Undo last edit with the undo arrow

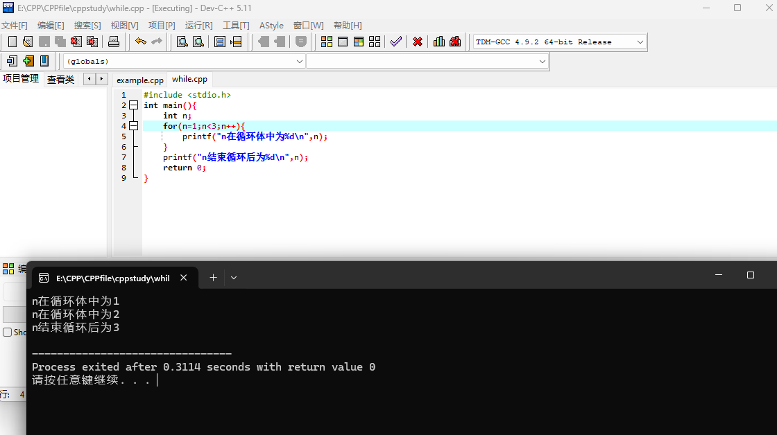[x=141, y=42]
